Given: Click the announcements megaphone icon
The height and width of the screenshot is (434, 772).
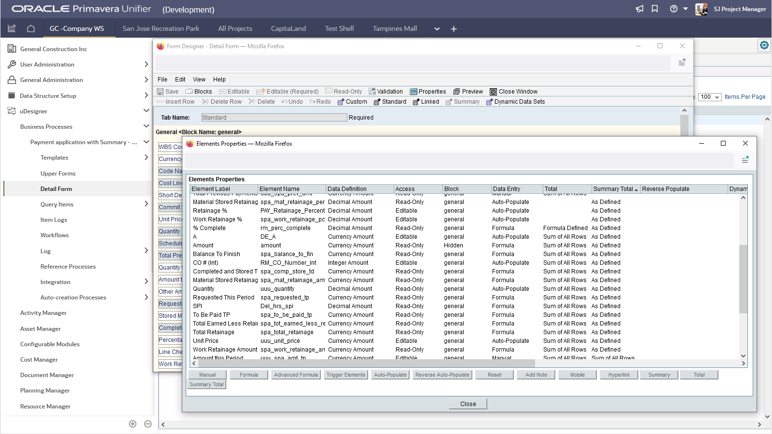Looking at the screenshot, I should (x=639, y=9).
